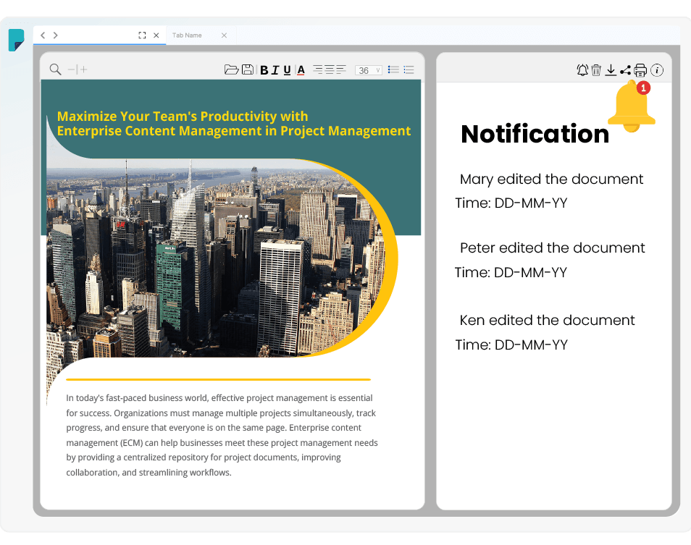Open the Peter edited the document notification
This screenshot has width=691, height=545.
click(x=552, y=248)
